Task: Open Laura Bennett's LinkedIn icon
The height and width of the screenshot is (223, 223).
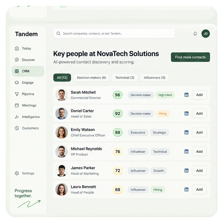Action: (x=186, y=190)
